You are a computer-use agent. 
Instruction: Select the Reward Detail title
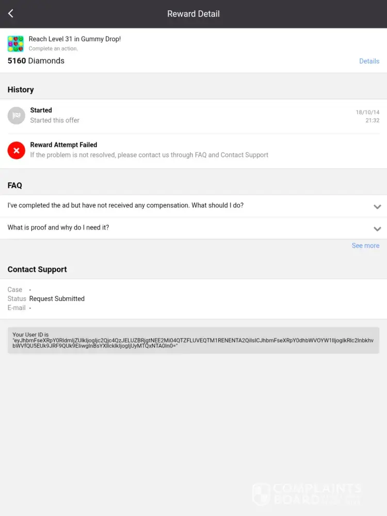(193, 14)
